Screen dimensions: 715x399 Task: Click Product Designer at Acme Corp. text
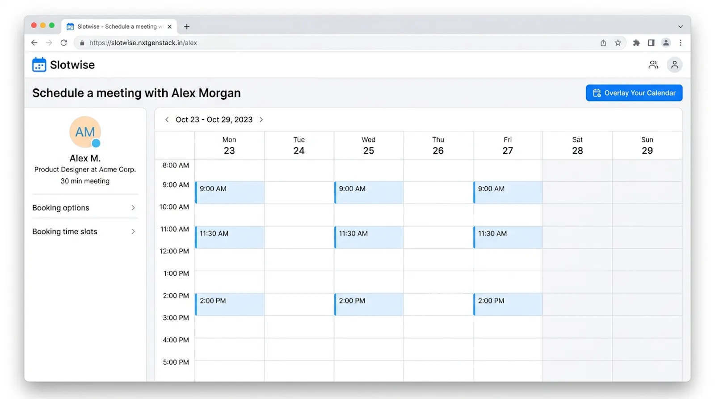(x=85, y=169)
